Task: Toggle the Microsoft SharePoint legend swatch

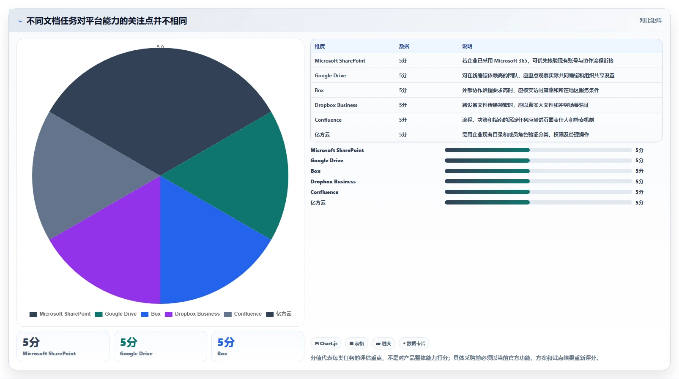Action: 33,314
